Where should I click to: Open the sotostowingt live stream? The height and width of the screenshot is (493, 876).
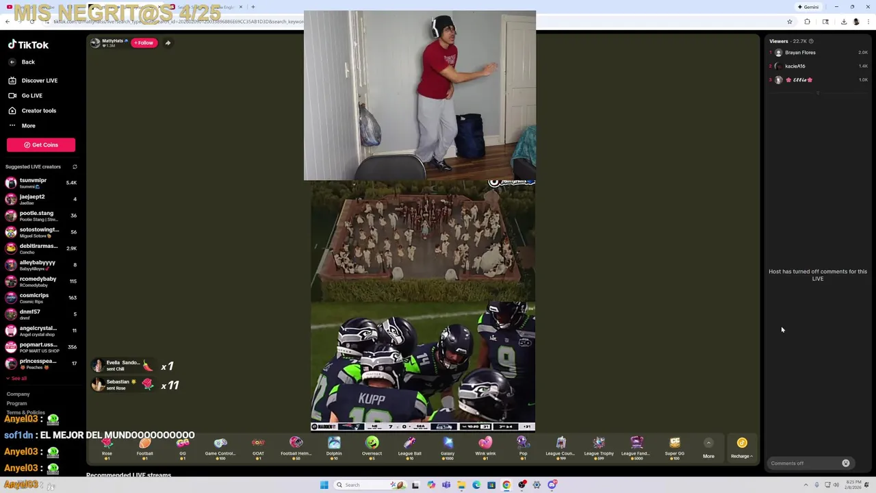(x=41, y=232)
